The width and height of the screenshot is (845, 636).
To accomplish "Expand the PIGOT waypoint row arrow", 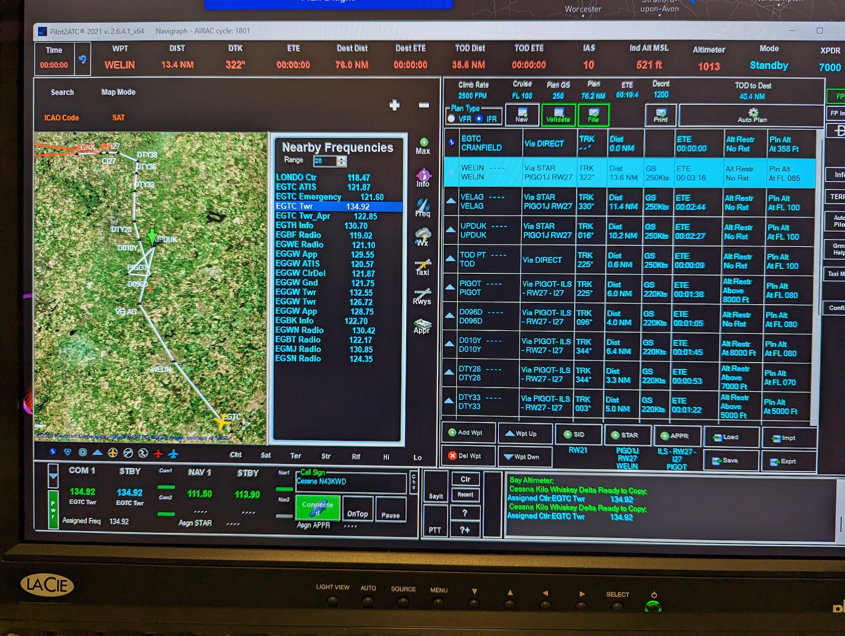I will tap(450, 287).
